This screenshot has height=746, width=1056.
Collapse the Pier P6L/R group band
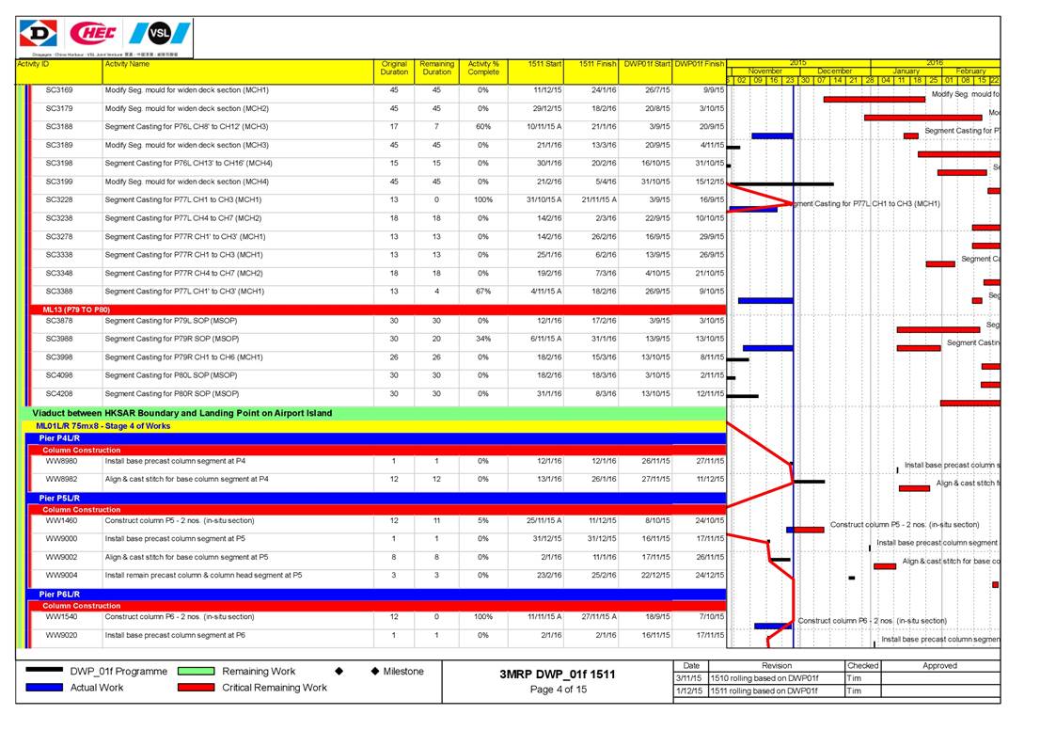click(x=377, y=595)
